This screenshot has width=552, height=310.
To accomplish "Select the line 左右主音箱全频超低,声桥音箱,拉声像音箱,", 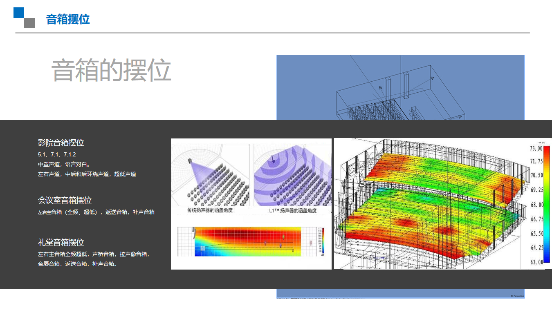I will 94,254.
